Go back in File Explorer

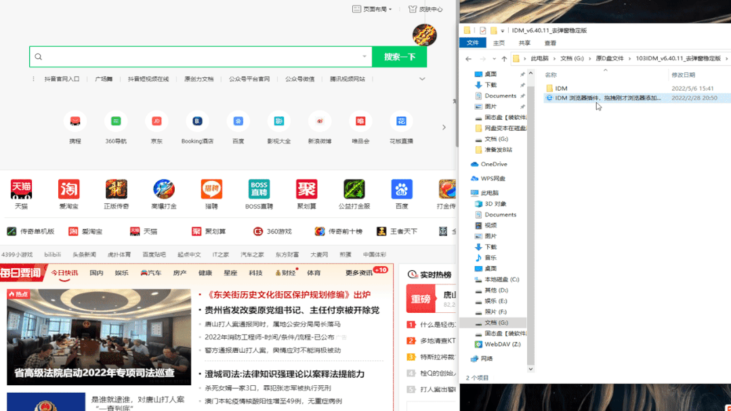pyautogui.click(x=469, y=59)
